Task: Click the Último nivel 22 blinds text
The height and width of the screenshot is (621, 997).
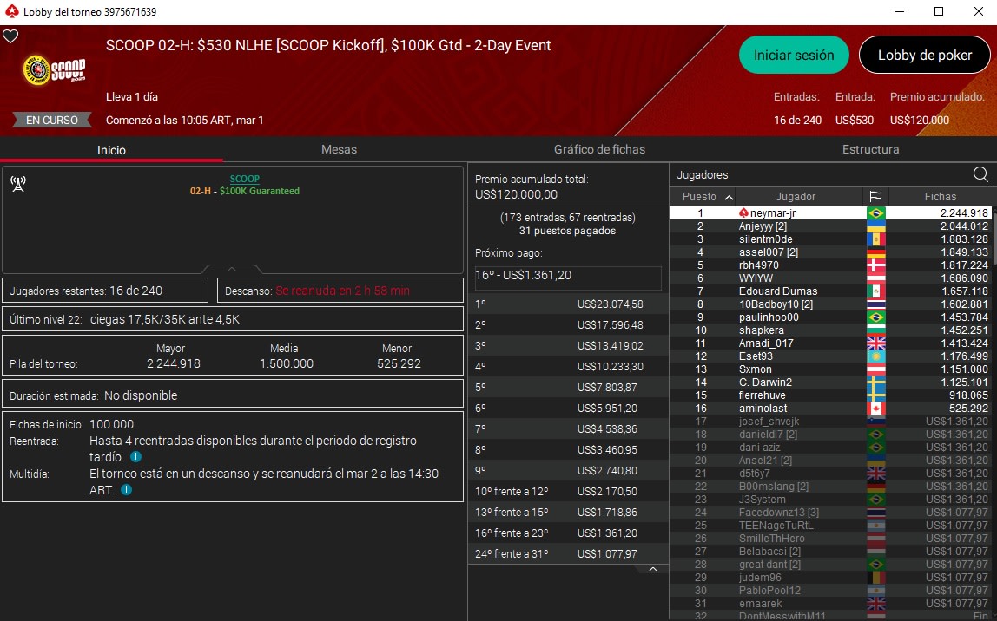Action: coord(125,319)
